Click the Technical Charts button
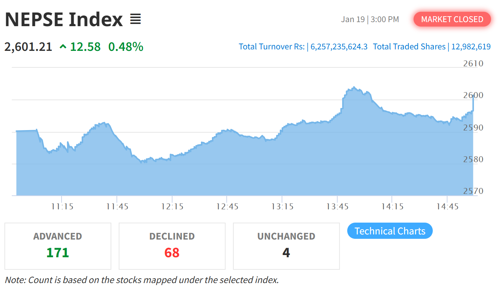Viewport: 498px width, 293px height. point(390,231)
